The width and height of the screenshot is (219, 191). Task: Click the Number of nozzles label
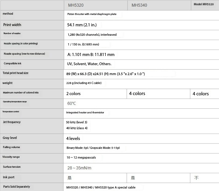tap(12, 33)
